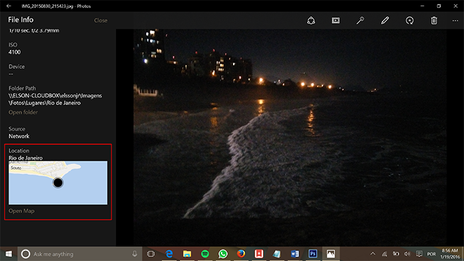This screenshot has height=261, width=464.
Task: Open the red bookmark app on taskbar
Action: click(x=259, y=254)
